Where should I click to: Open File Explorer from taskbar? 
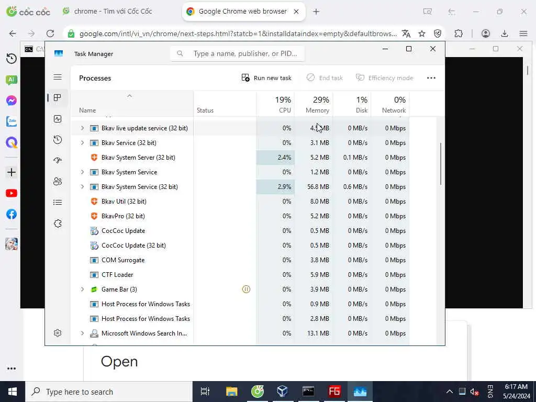pyautogui.click(x=231, y=392)
